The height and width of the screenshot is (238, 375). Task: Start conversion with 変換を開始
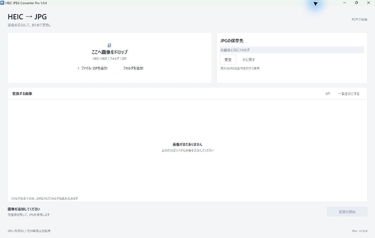tap(347, 212)
